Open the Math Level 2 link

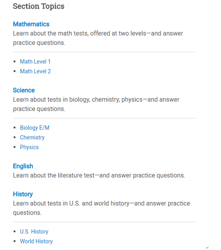(x=35, y=71)
